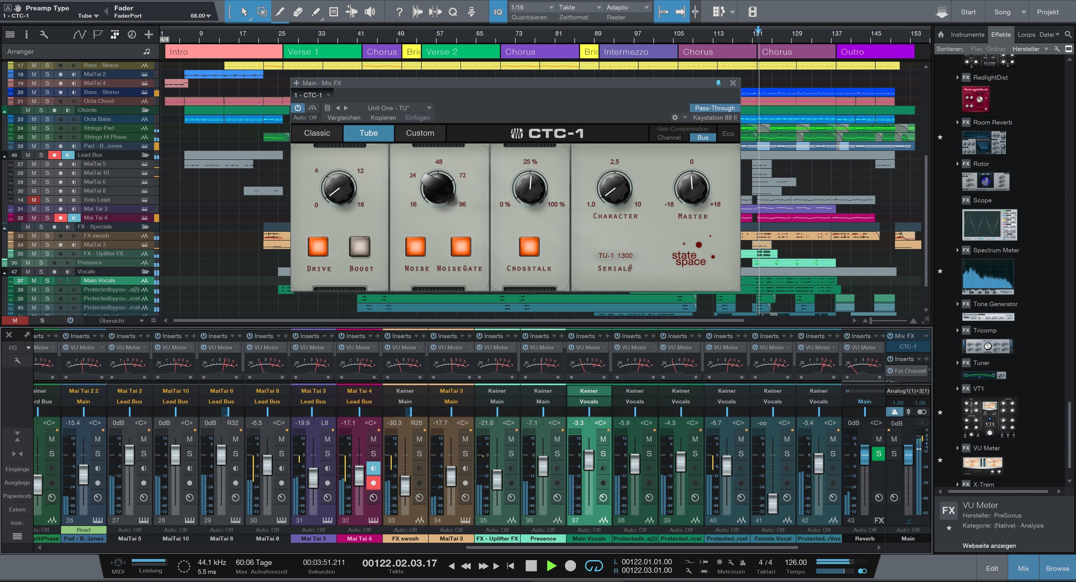Close the mixer console with the X icon
1076x582 pixels.
coord(9,334)
